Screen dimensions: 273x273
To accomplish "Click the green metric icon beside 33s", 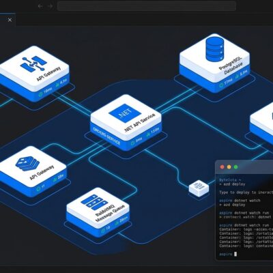I will tap(55, 179).
